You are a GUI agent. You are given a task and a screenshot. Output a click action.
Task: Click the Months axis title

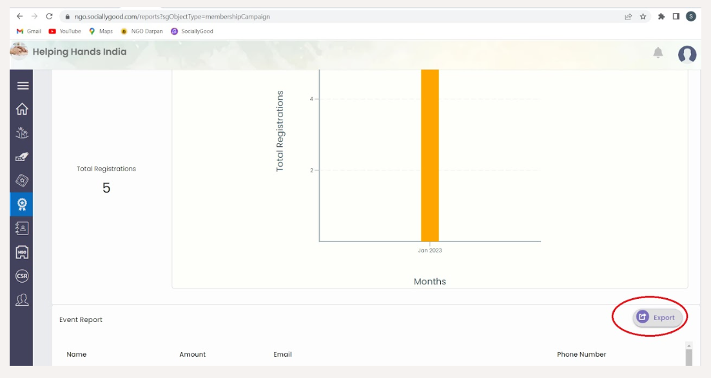click(x=430, y=281)
